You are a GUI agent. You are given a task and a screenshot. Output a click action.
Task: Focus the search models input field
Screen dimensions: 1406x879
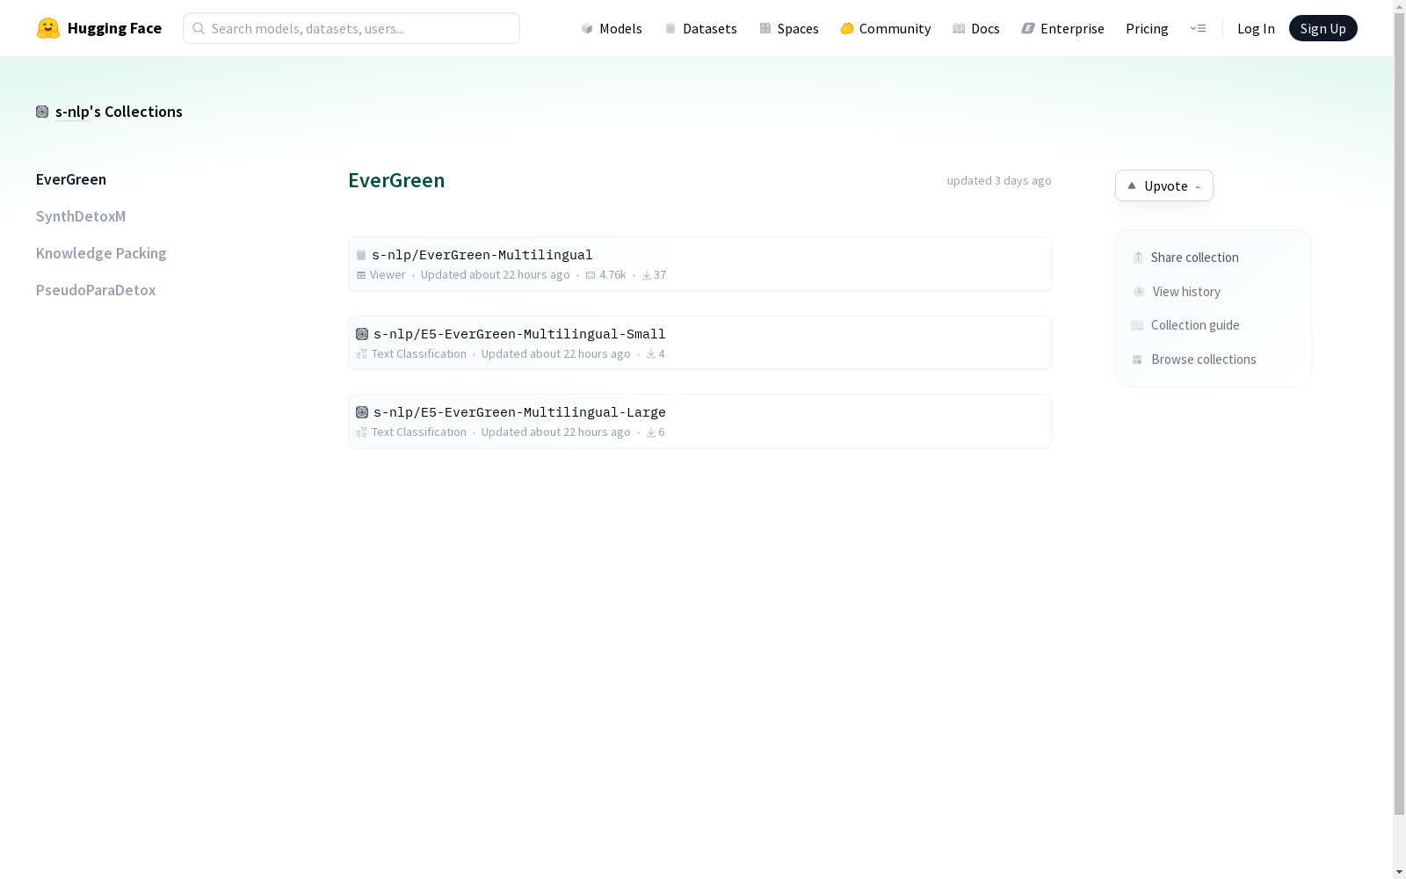point(351,28)
